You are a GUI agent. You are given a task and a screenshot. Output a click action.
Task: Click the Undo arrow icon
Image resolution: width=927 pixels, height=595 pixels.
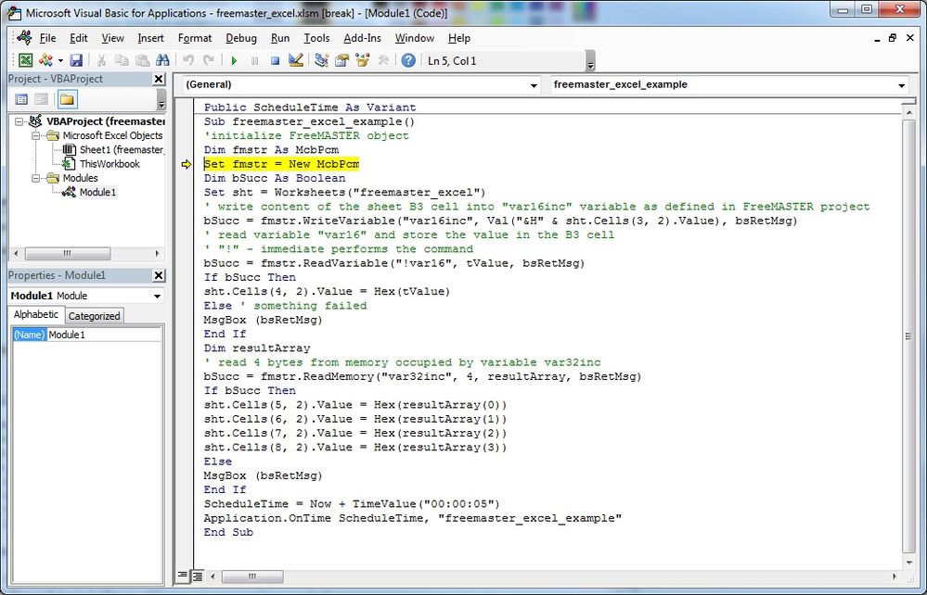click(188, 60)
